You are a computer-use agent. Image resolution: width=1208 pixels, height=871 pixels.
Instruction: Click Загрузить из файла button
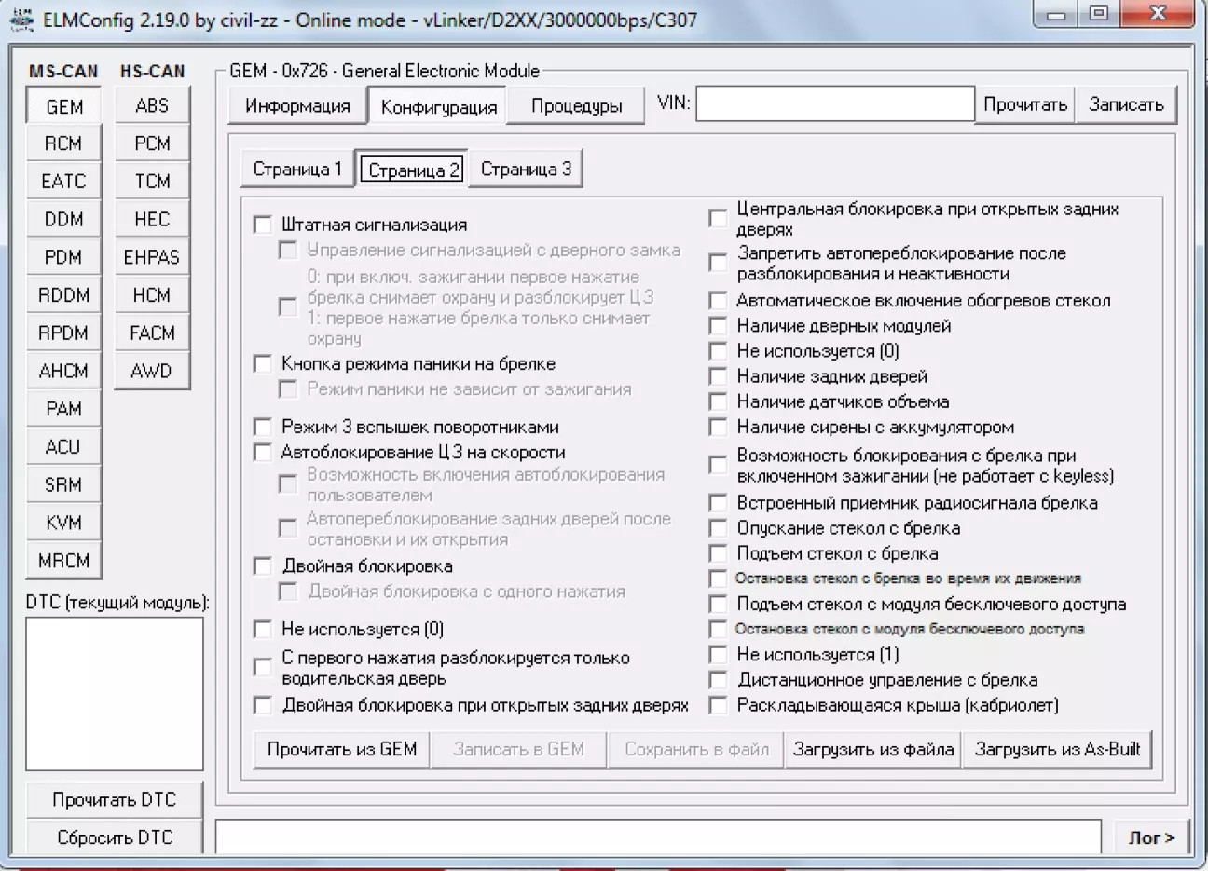click(x=873, y=749)
